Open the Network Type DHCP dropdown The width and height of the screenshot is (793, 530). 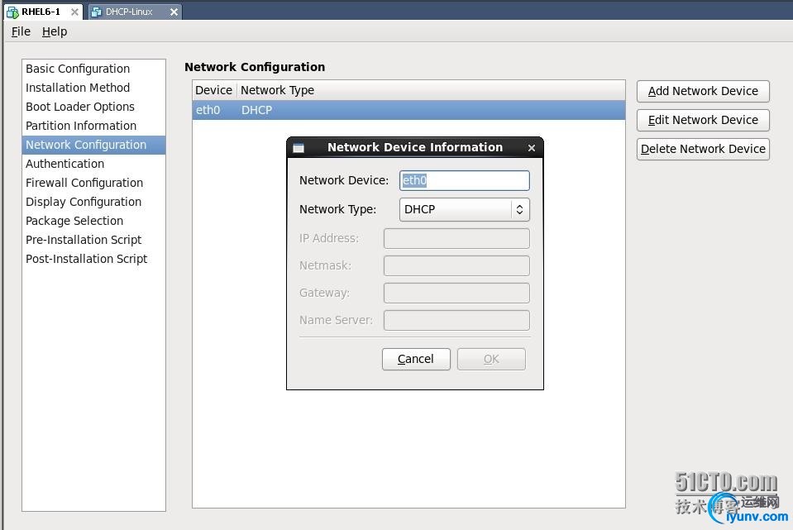[x=464, y=209]
